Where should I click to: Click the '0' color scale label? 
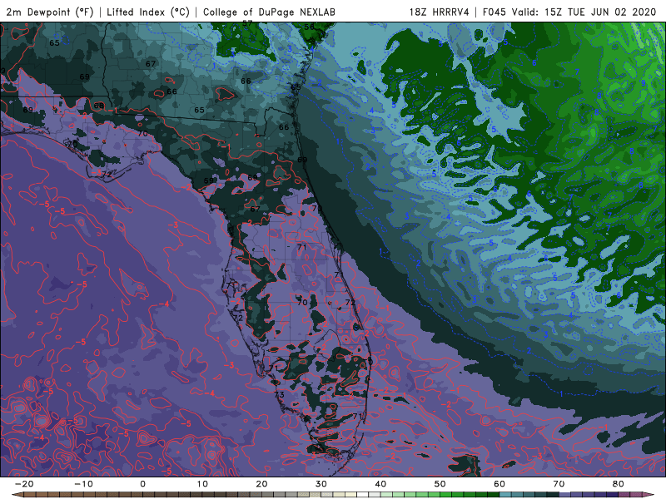click(x=142, y=484)
